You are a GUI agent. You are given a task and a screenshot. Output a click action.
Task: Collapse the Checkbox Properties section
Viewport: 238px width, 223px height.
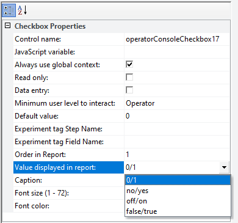(7, 26)
